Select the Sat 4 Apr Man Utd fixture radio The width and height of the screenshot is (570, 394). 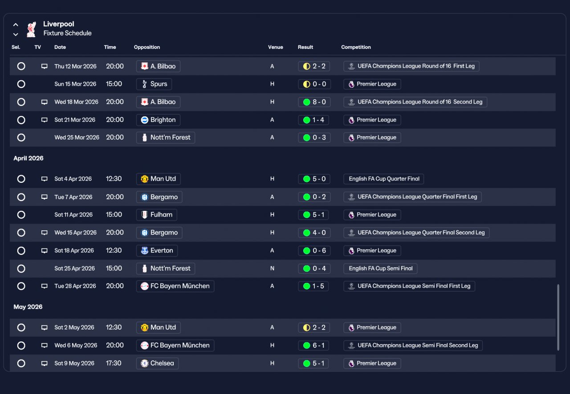[x=21, y=179]
